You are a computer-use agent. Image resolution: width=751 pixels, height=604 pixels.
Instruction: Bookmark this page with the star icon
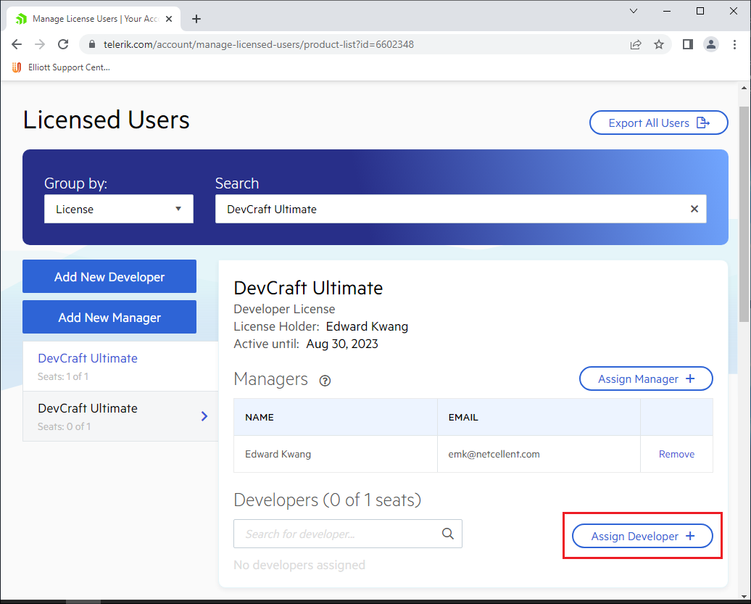[659, 44]
